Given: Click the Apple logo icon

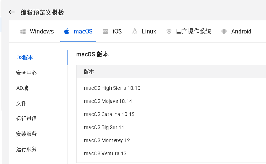Looking at the screenshot, I should point(66,32).
